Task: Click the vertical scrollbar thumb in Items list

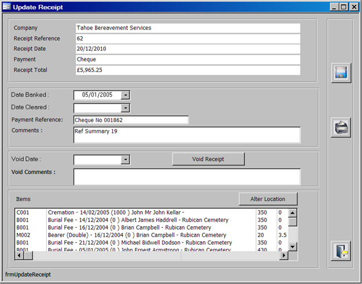Action: pos(292,222)
